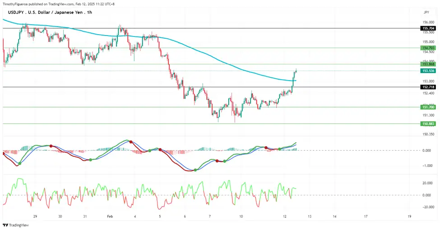Click the 6 date label on the time axis
The image size is (440, 230).
(x=185, y=216)
